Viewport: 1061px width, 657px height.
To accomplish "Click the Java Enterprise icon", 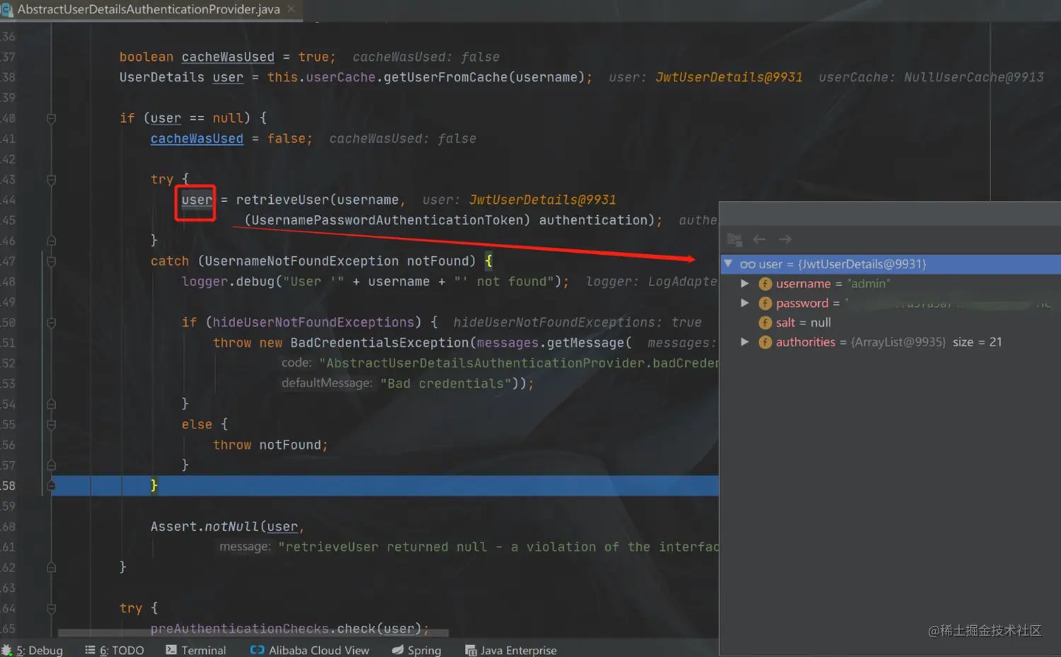I will pos(471,650).
